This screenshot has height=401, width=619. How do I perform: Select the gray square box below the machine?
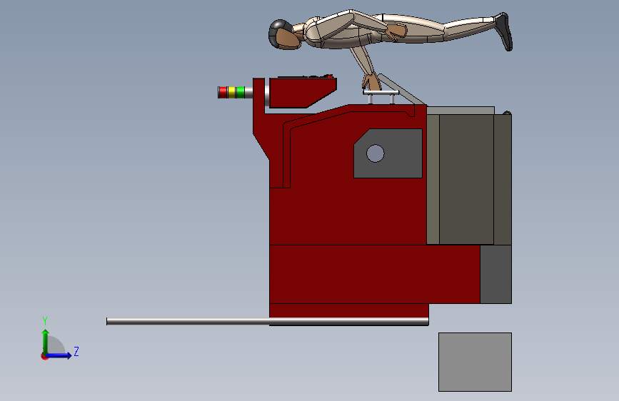coord(475,362)
